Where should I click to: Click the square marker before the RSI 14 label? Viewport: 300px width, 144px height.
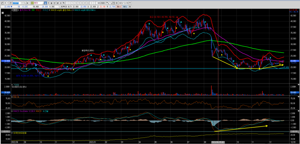coord(12,97)
